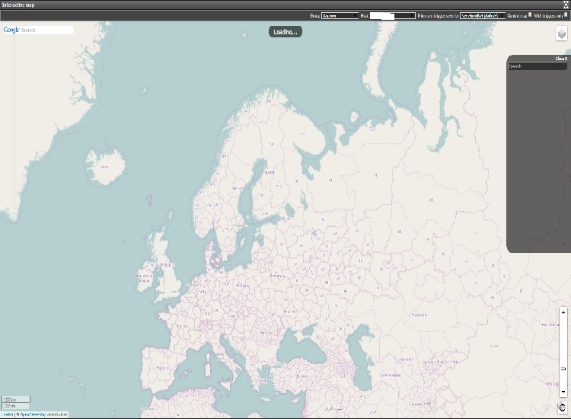Exit fullscreen using the top-right X icon
The width and height of the screenshot is (571, 419).
pyautogui.click(x=566, y=5)
